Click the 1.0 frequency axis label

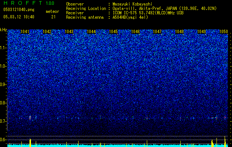pos(3,66)
